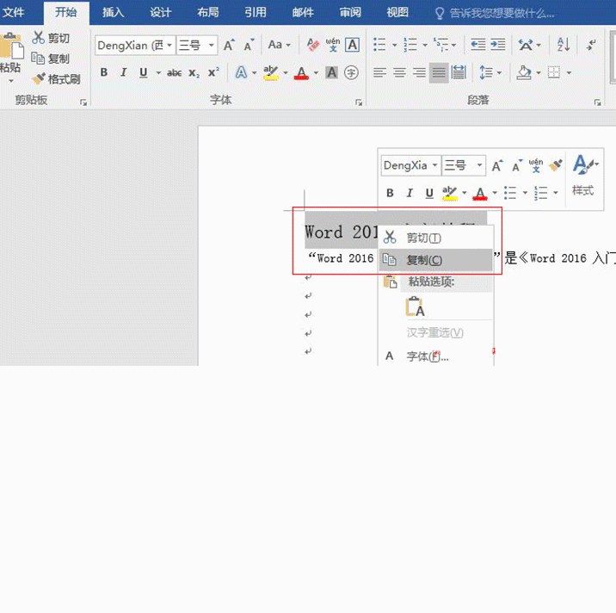This screenshot has height=613, width=616.
Task: Click the Shading paint bucket icon
Action: 524,72
